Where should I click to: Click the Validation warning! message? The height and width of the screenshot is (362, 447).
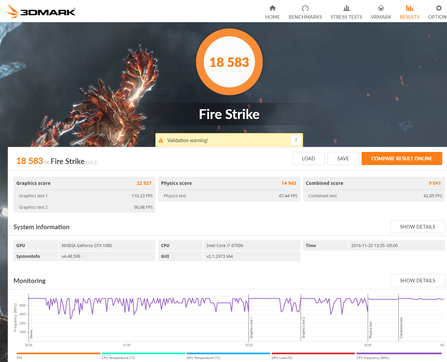188,140
